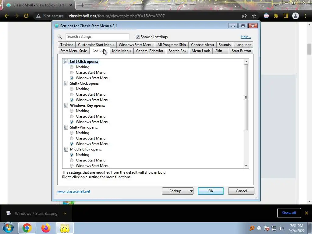Screen dimensions: 312x234
Task: Open the Chrome three-dot menu
Action: 305,16
